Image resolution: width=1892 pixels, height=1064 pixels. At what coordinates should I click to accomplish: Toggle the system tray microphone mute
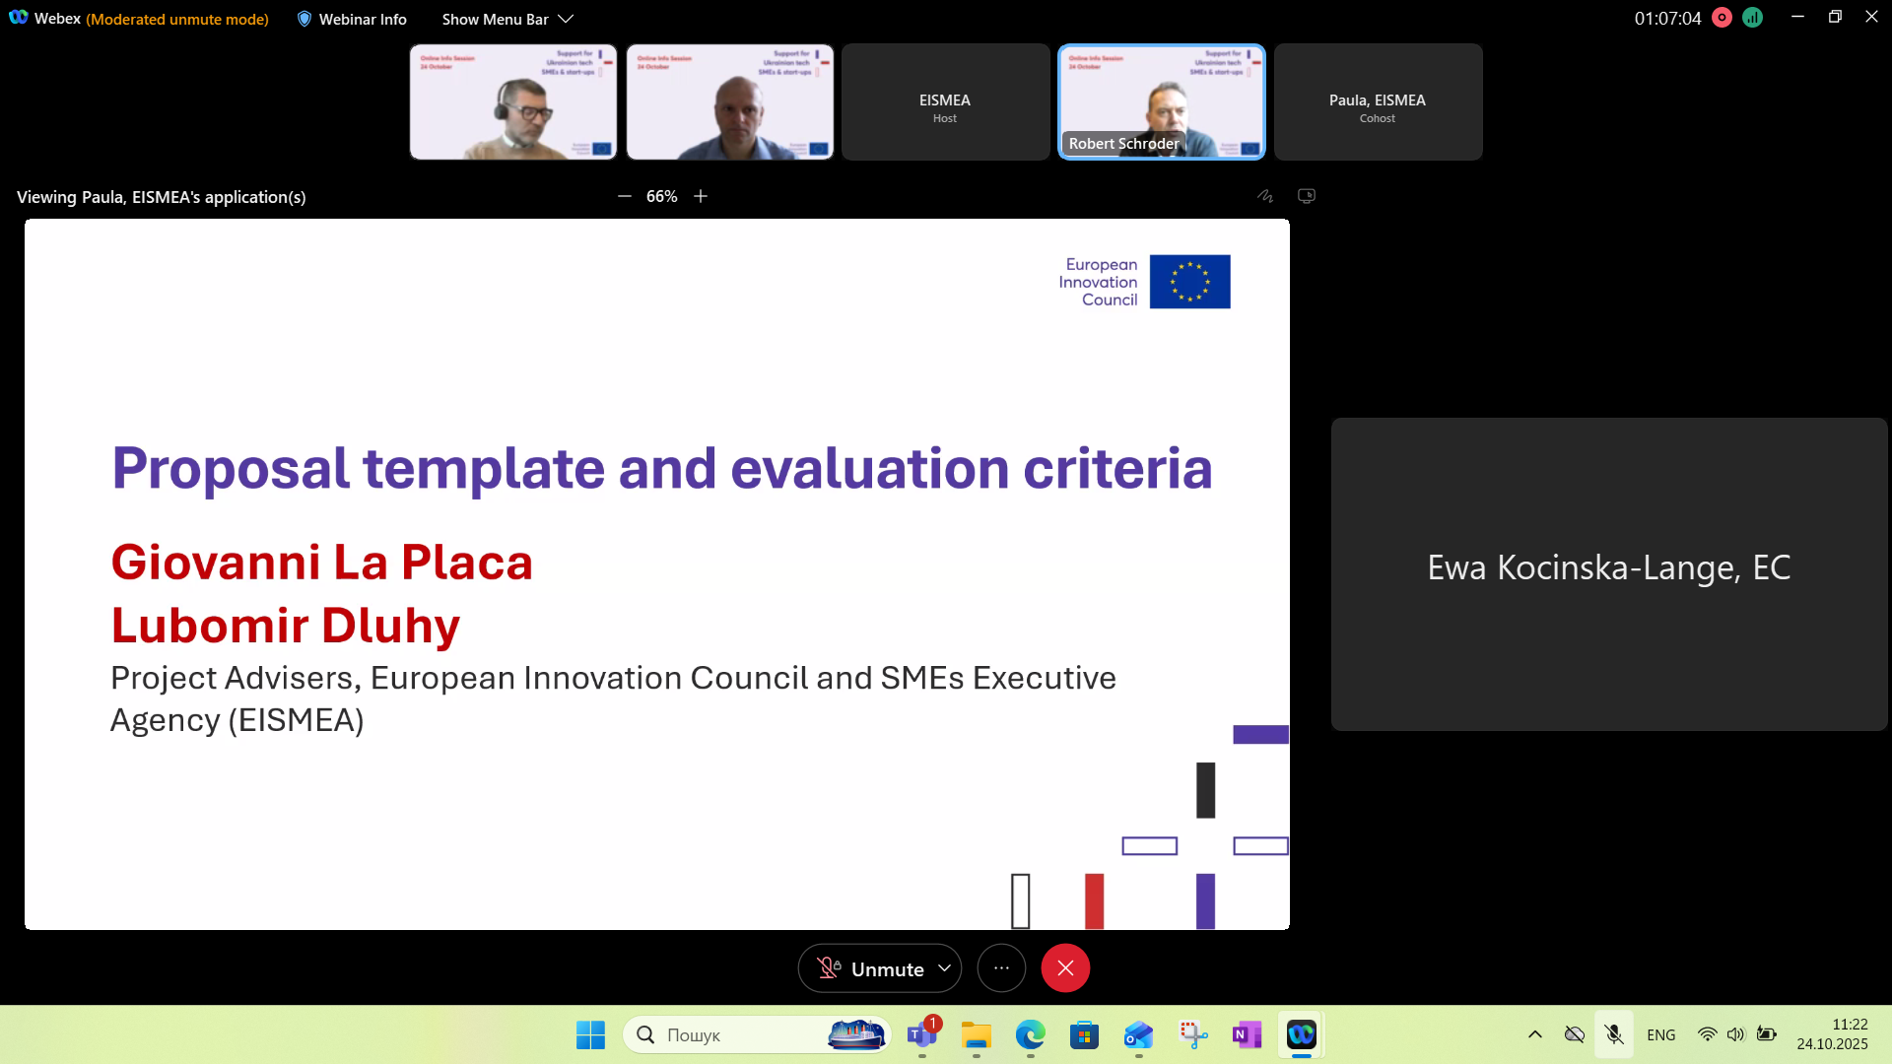[x=1613, y=1034]
